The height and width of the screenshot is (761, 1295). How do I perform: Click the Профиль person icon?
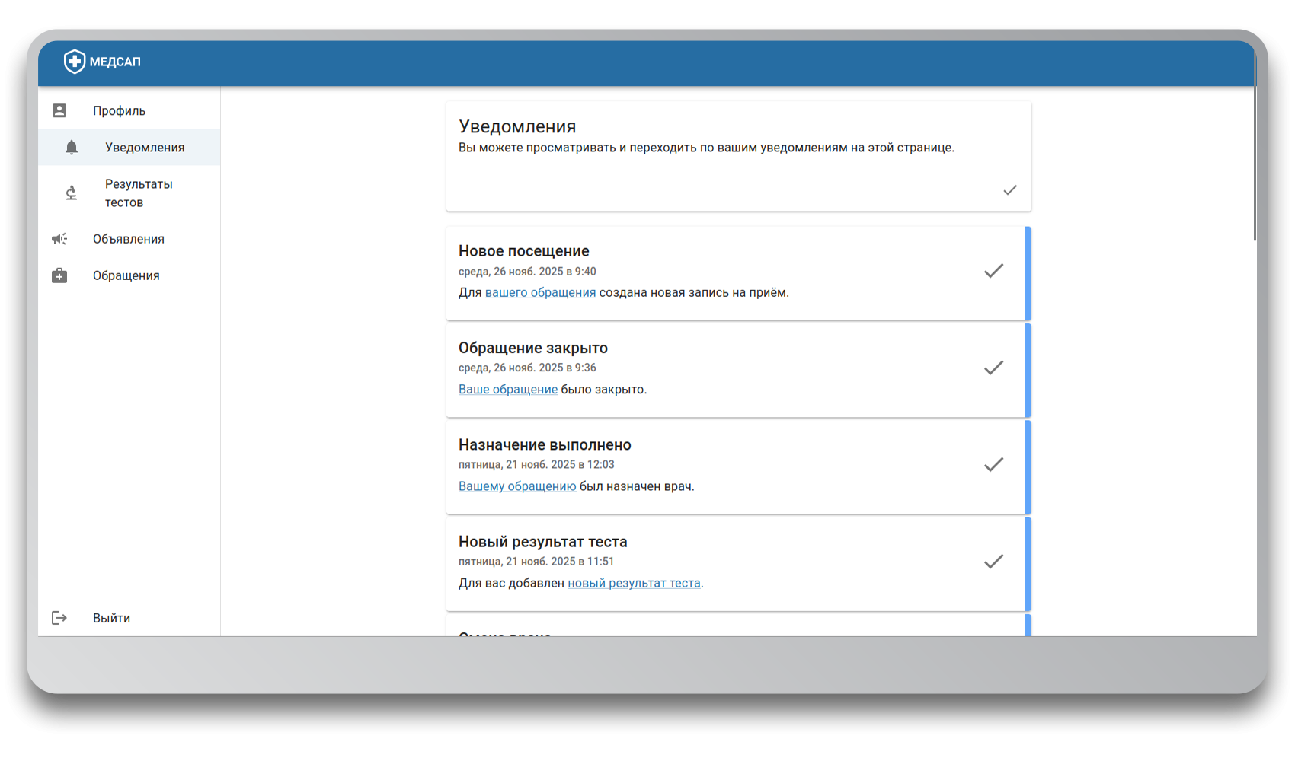click(59, 111)
